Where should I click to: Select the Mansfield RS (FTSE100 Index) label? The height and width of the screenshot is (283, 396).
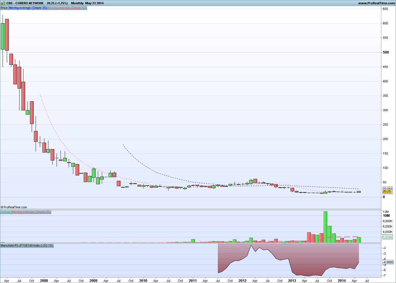point(27,245)
